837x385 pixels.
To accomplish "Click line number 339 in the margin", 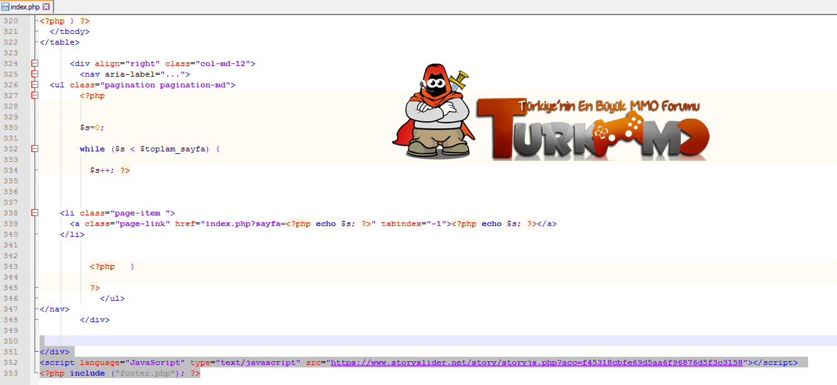I will coord(10,224).
